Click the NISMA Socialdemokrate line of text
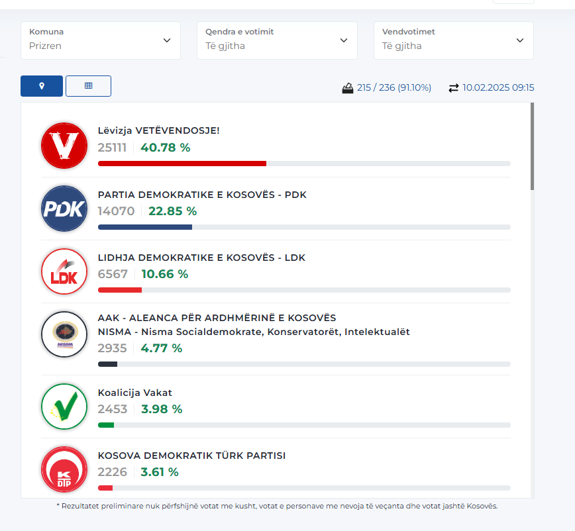575x531 pixels. [254, 332]
